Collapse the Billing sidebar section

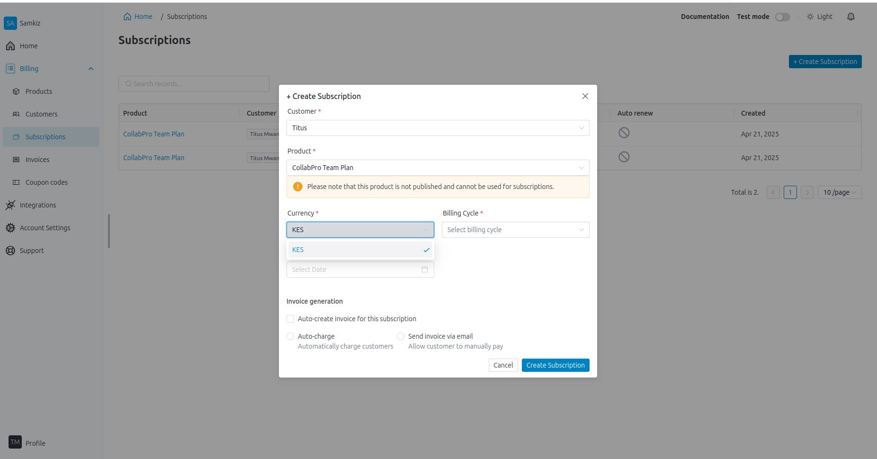tap(90, 69)
